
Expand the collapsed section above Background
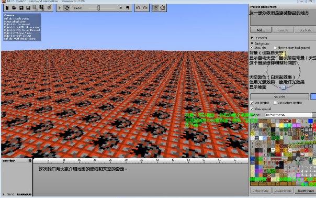[252, 38]
